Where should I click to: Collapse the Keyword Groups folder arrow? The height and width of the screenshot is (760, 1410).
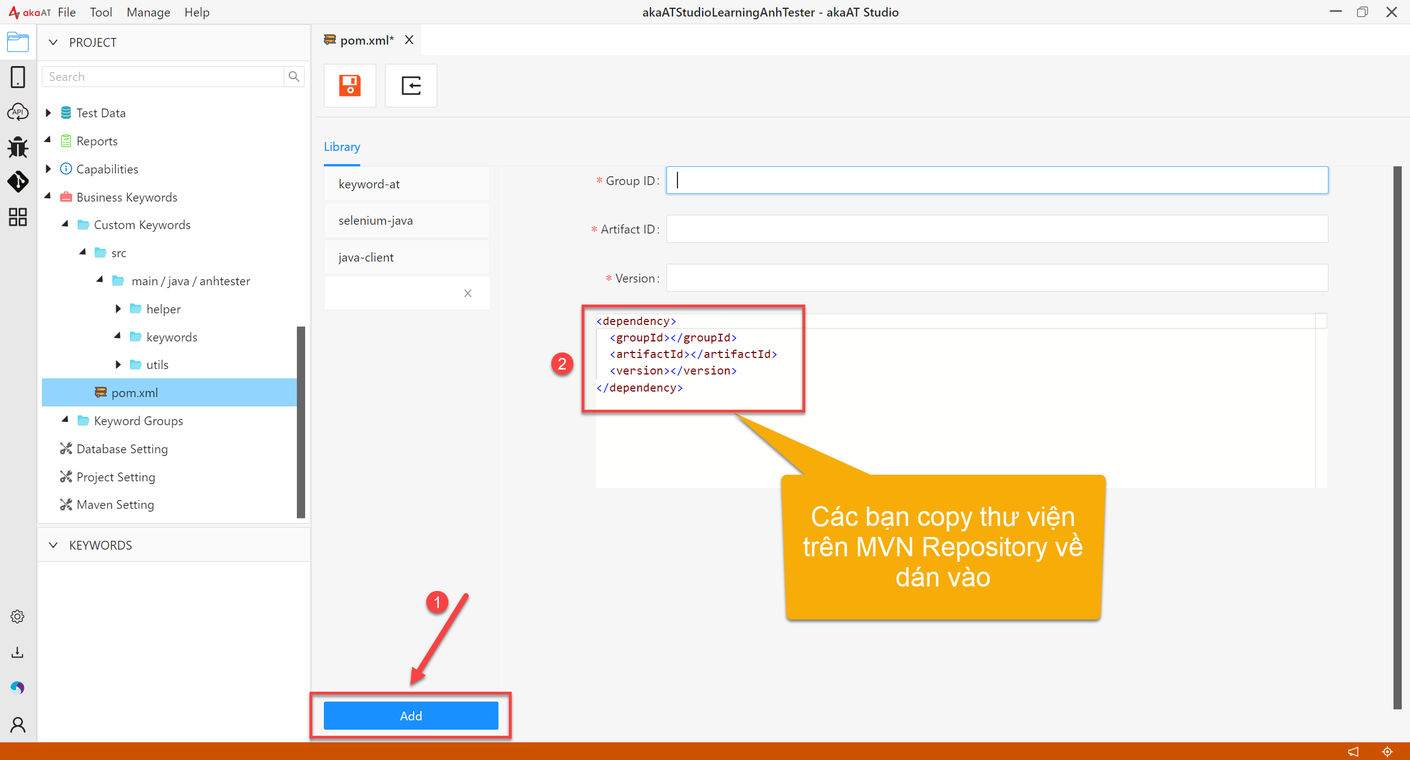66,420
